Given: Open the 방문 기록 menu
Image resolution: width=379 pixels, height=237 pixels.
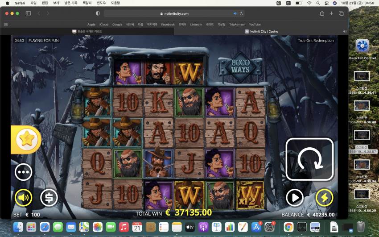Looking at the screenshot, I should (70, 3).
